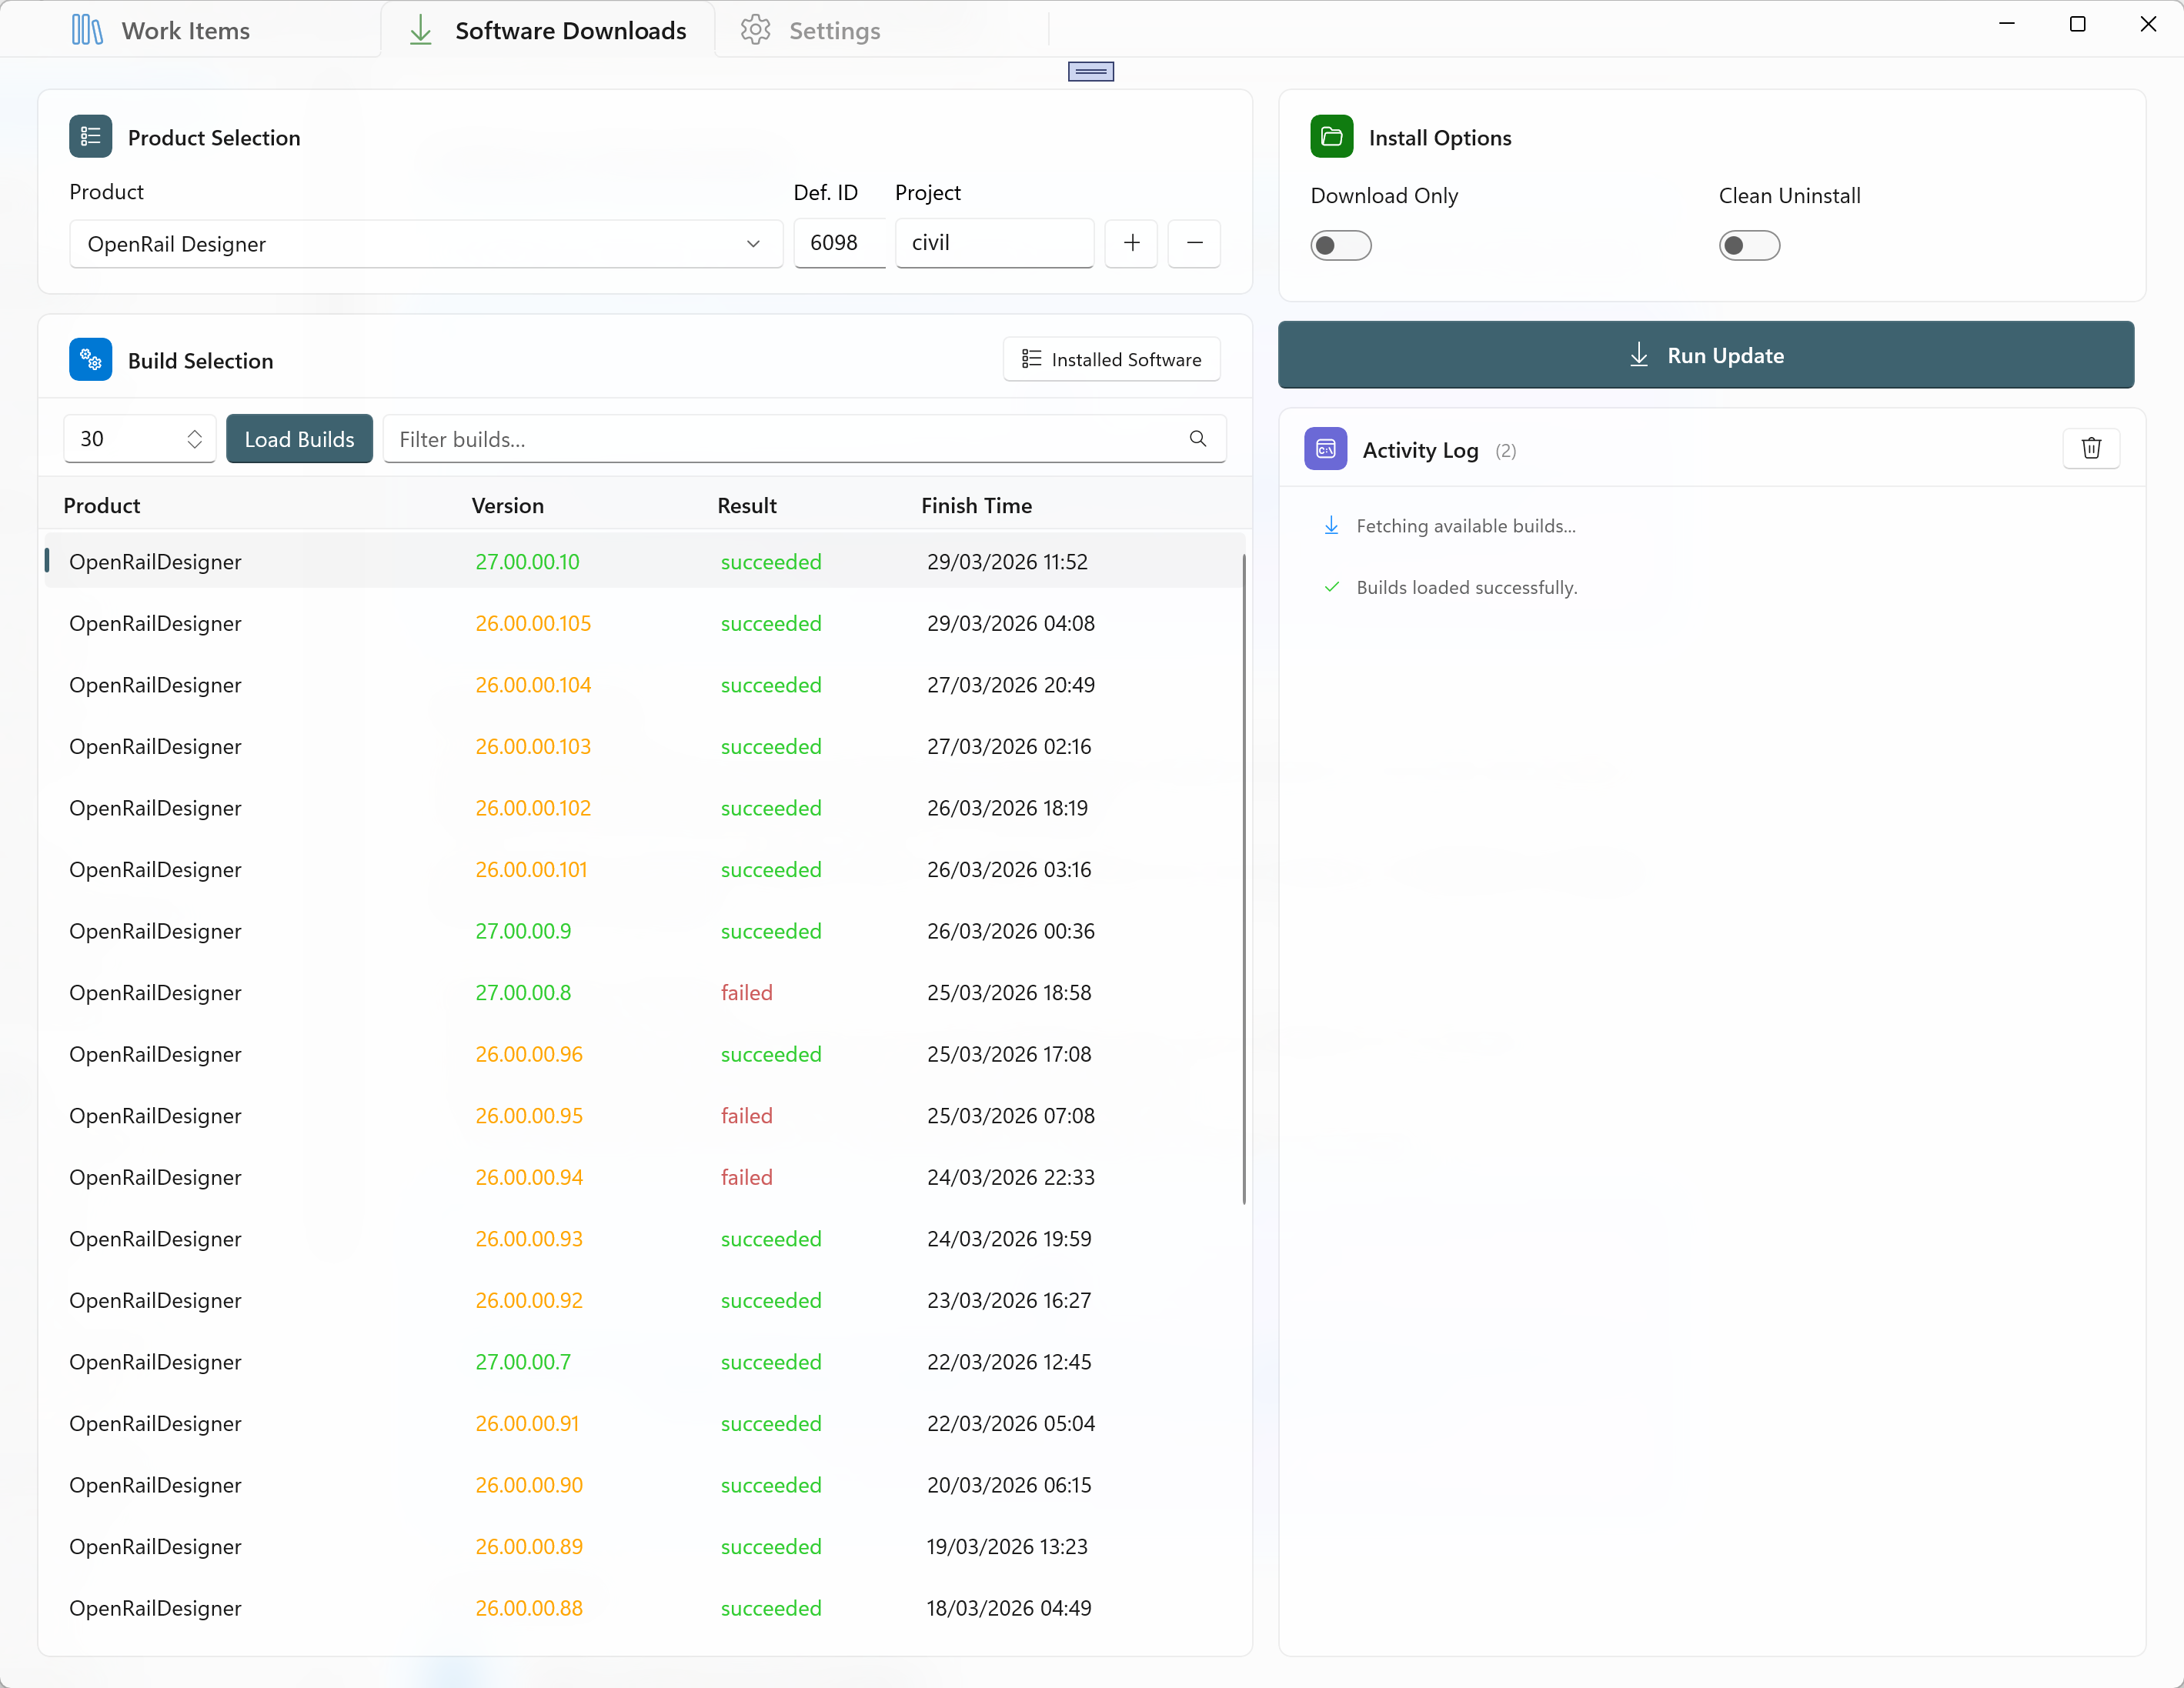Clear the activity log with trash icon

click(x=2090, y=448)
